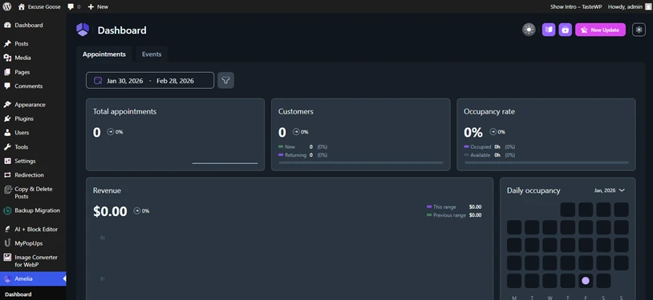
Task: Click the Posts pin icon
Action: click(x=7, y=44)
